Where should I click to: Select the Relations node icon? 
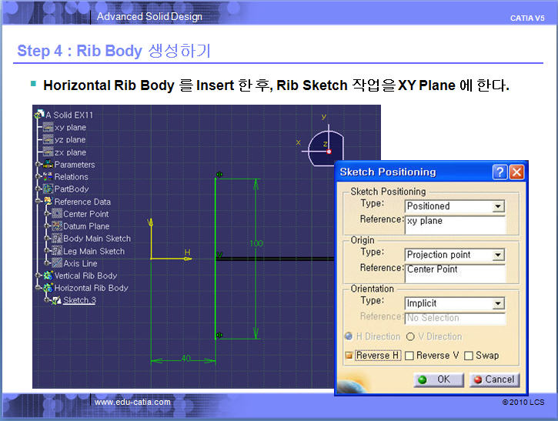click(48, 177)
